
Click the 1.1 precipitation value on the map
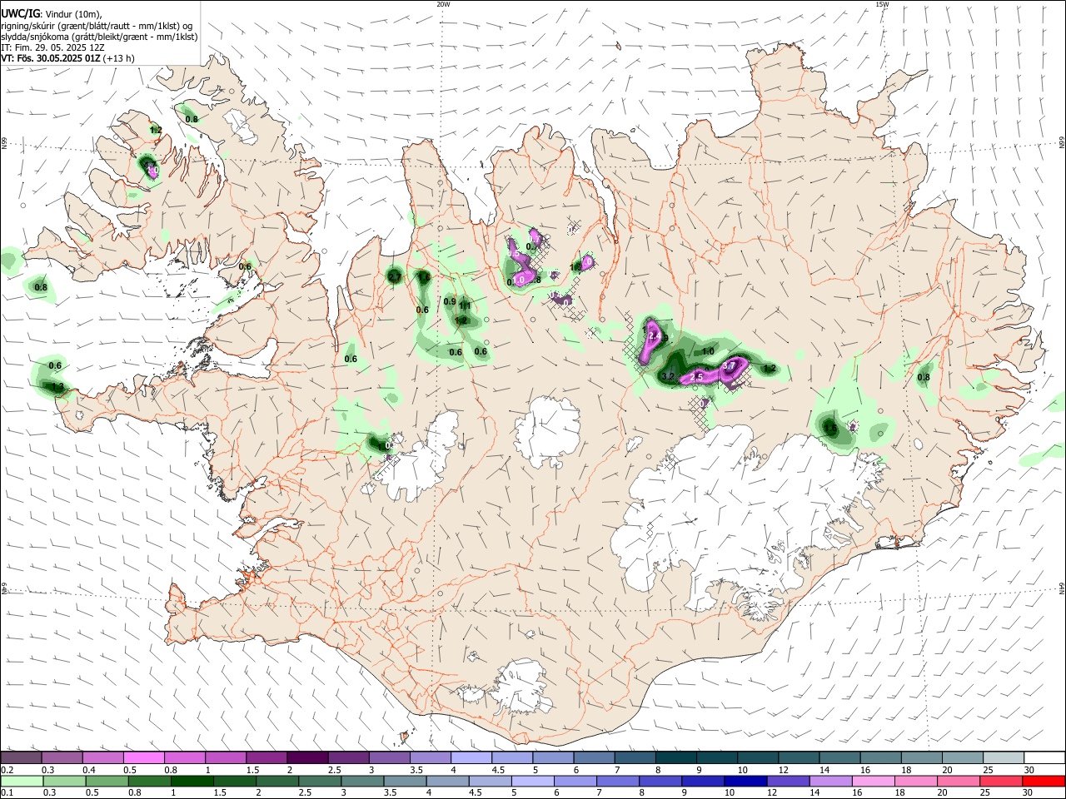pos(466,306)
